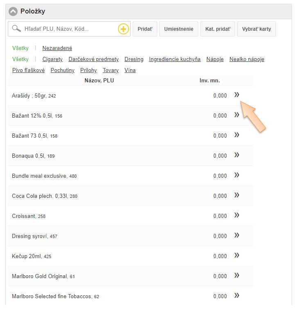Switch to the Nealko nápoje category
The height and width of the screenshot is (315, 301).
click(247, 59)
